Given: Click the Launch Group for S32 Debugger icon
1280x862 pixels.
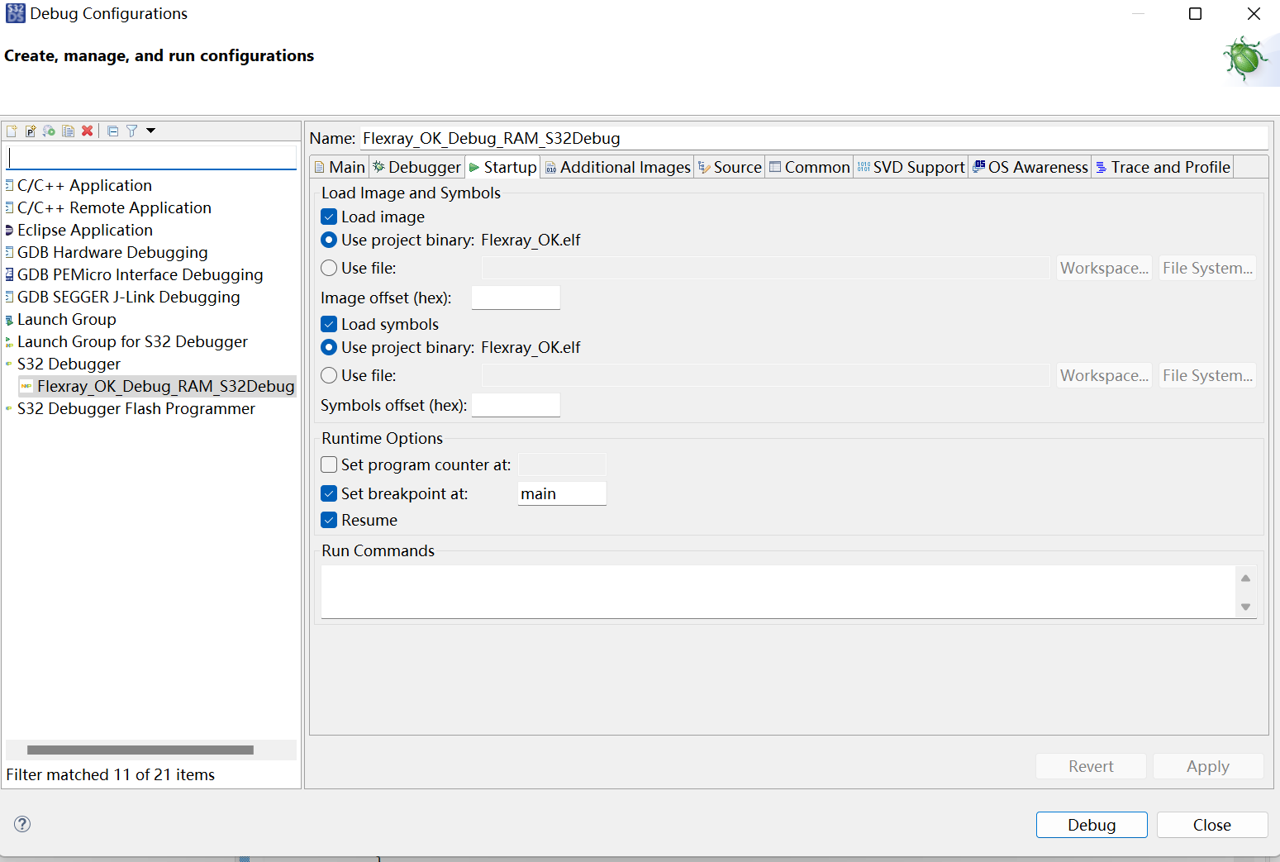Looking at the screenshot, I should [x=10, y=342].
